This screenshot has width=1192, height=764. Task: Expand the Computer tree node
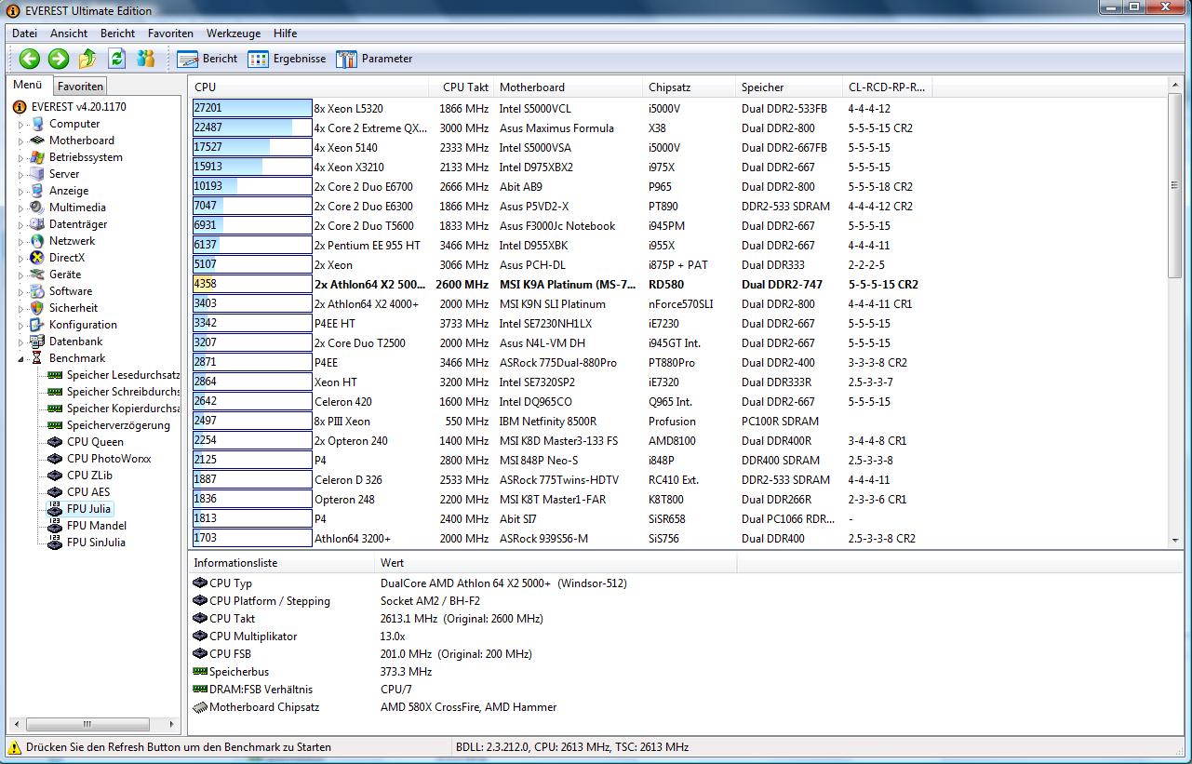click(x=21, y=124)
